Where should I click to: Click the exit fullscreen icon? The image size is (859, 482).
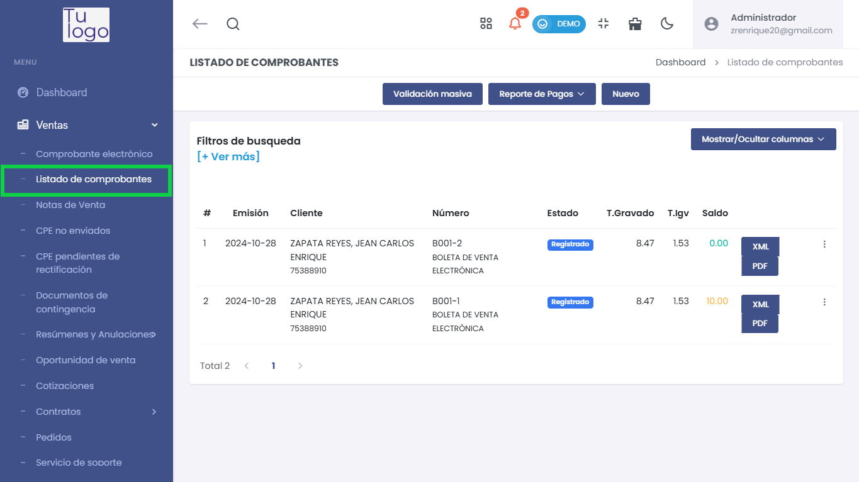coord(604,24)
